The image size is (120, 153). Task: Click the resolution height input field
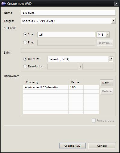(98, 67)
